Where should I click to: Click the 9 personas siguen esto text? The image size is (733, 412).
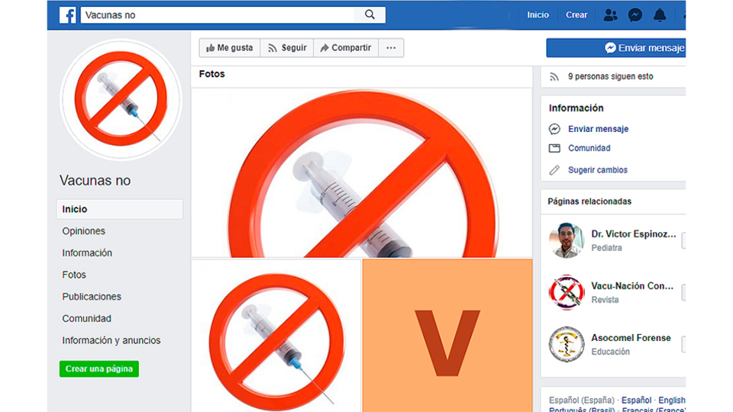tap(611, 76)
